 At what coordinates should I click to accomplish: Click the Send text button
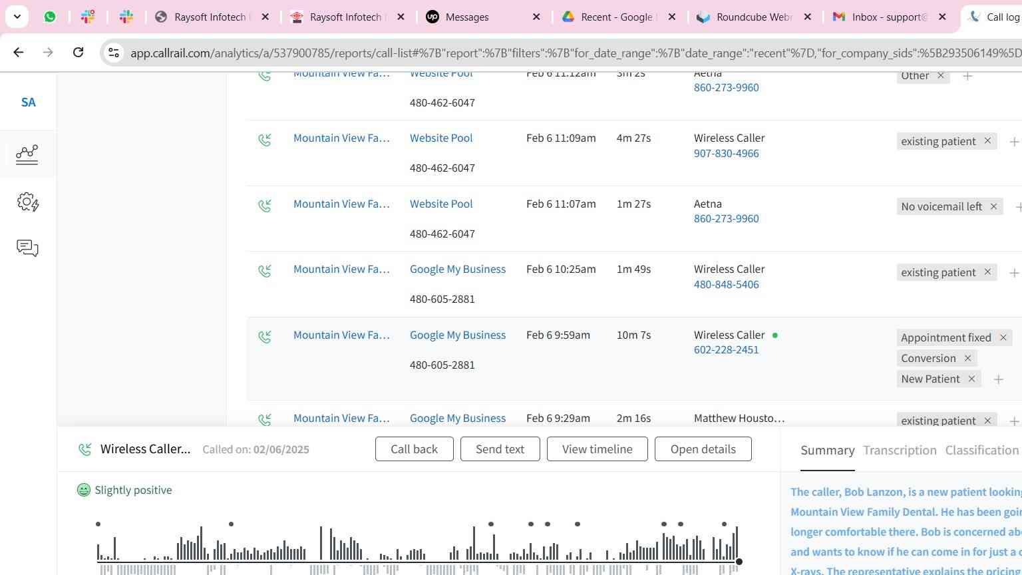pos(500,449)
